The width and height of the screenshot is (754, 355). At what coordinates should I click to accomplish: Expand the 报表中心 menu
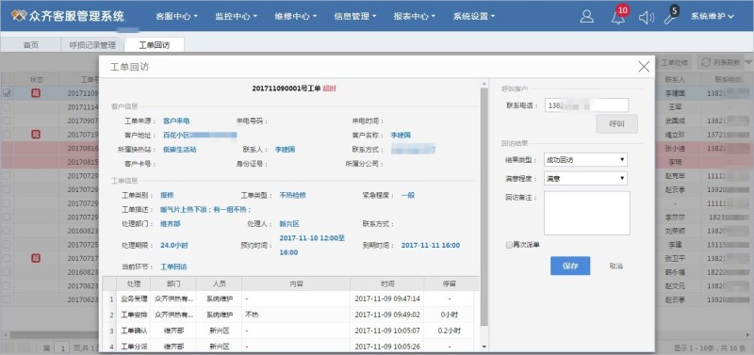click(x=414, y=16)
